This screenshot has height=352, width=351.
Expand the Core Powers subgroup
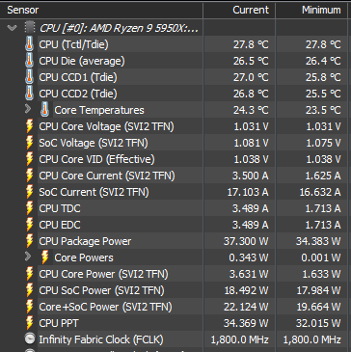[x=28, y=257]
